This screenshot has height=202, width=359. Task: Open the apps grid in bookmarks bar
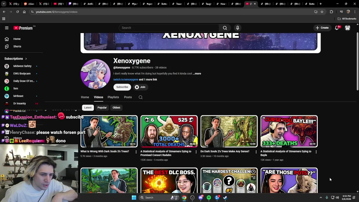(x=4, y=19)
